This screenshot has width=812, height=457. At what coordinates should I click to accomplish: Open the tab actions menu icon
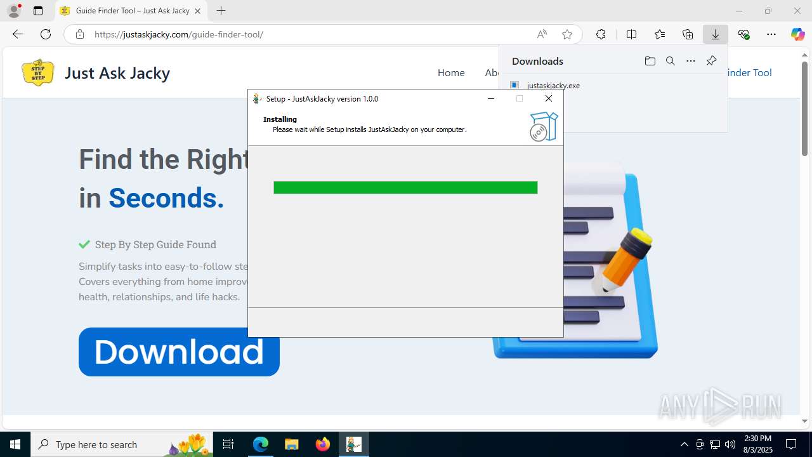(x=38, y=11)
